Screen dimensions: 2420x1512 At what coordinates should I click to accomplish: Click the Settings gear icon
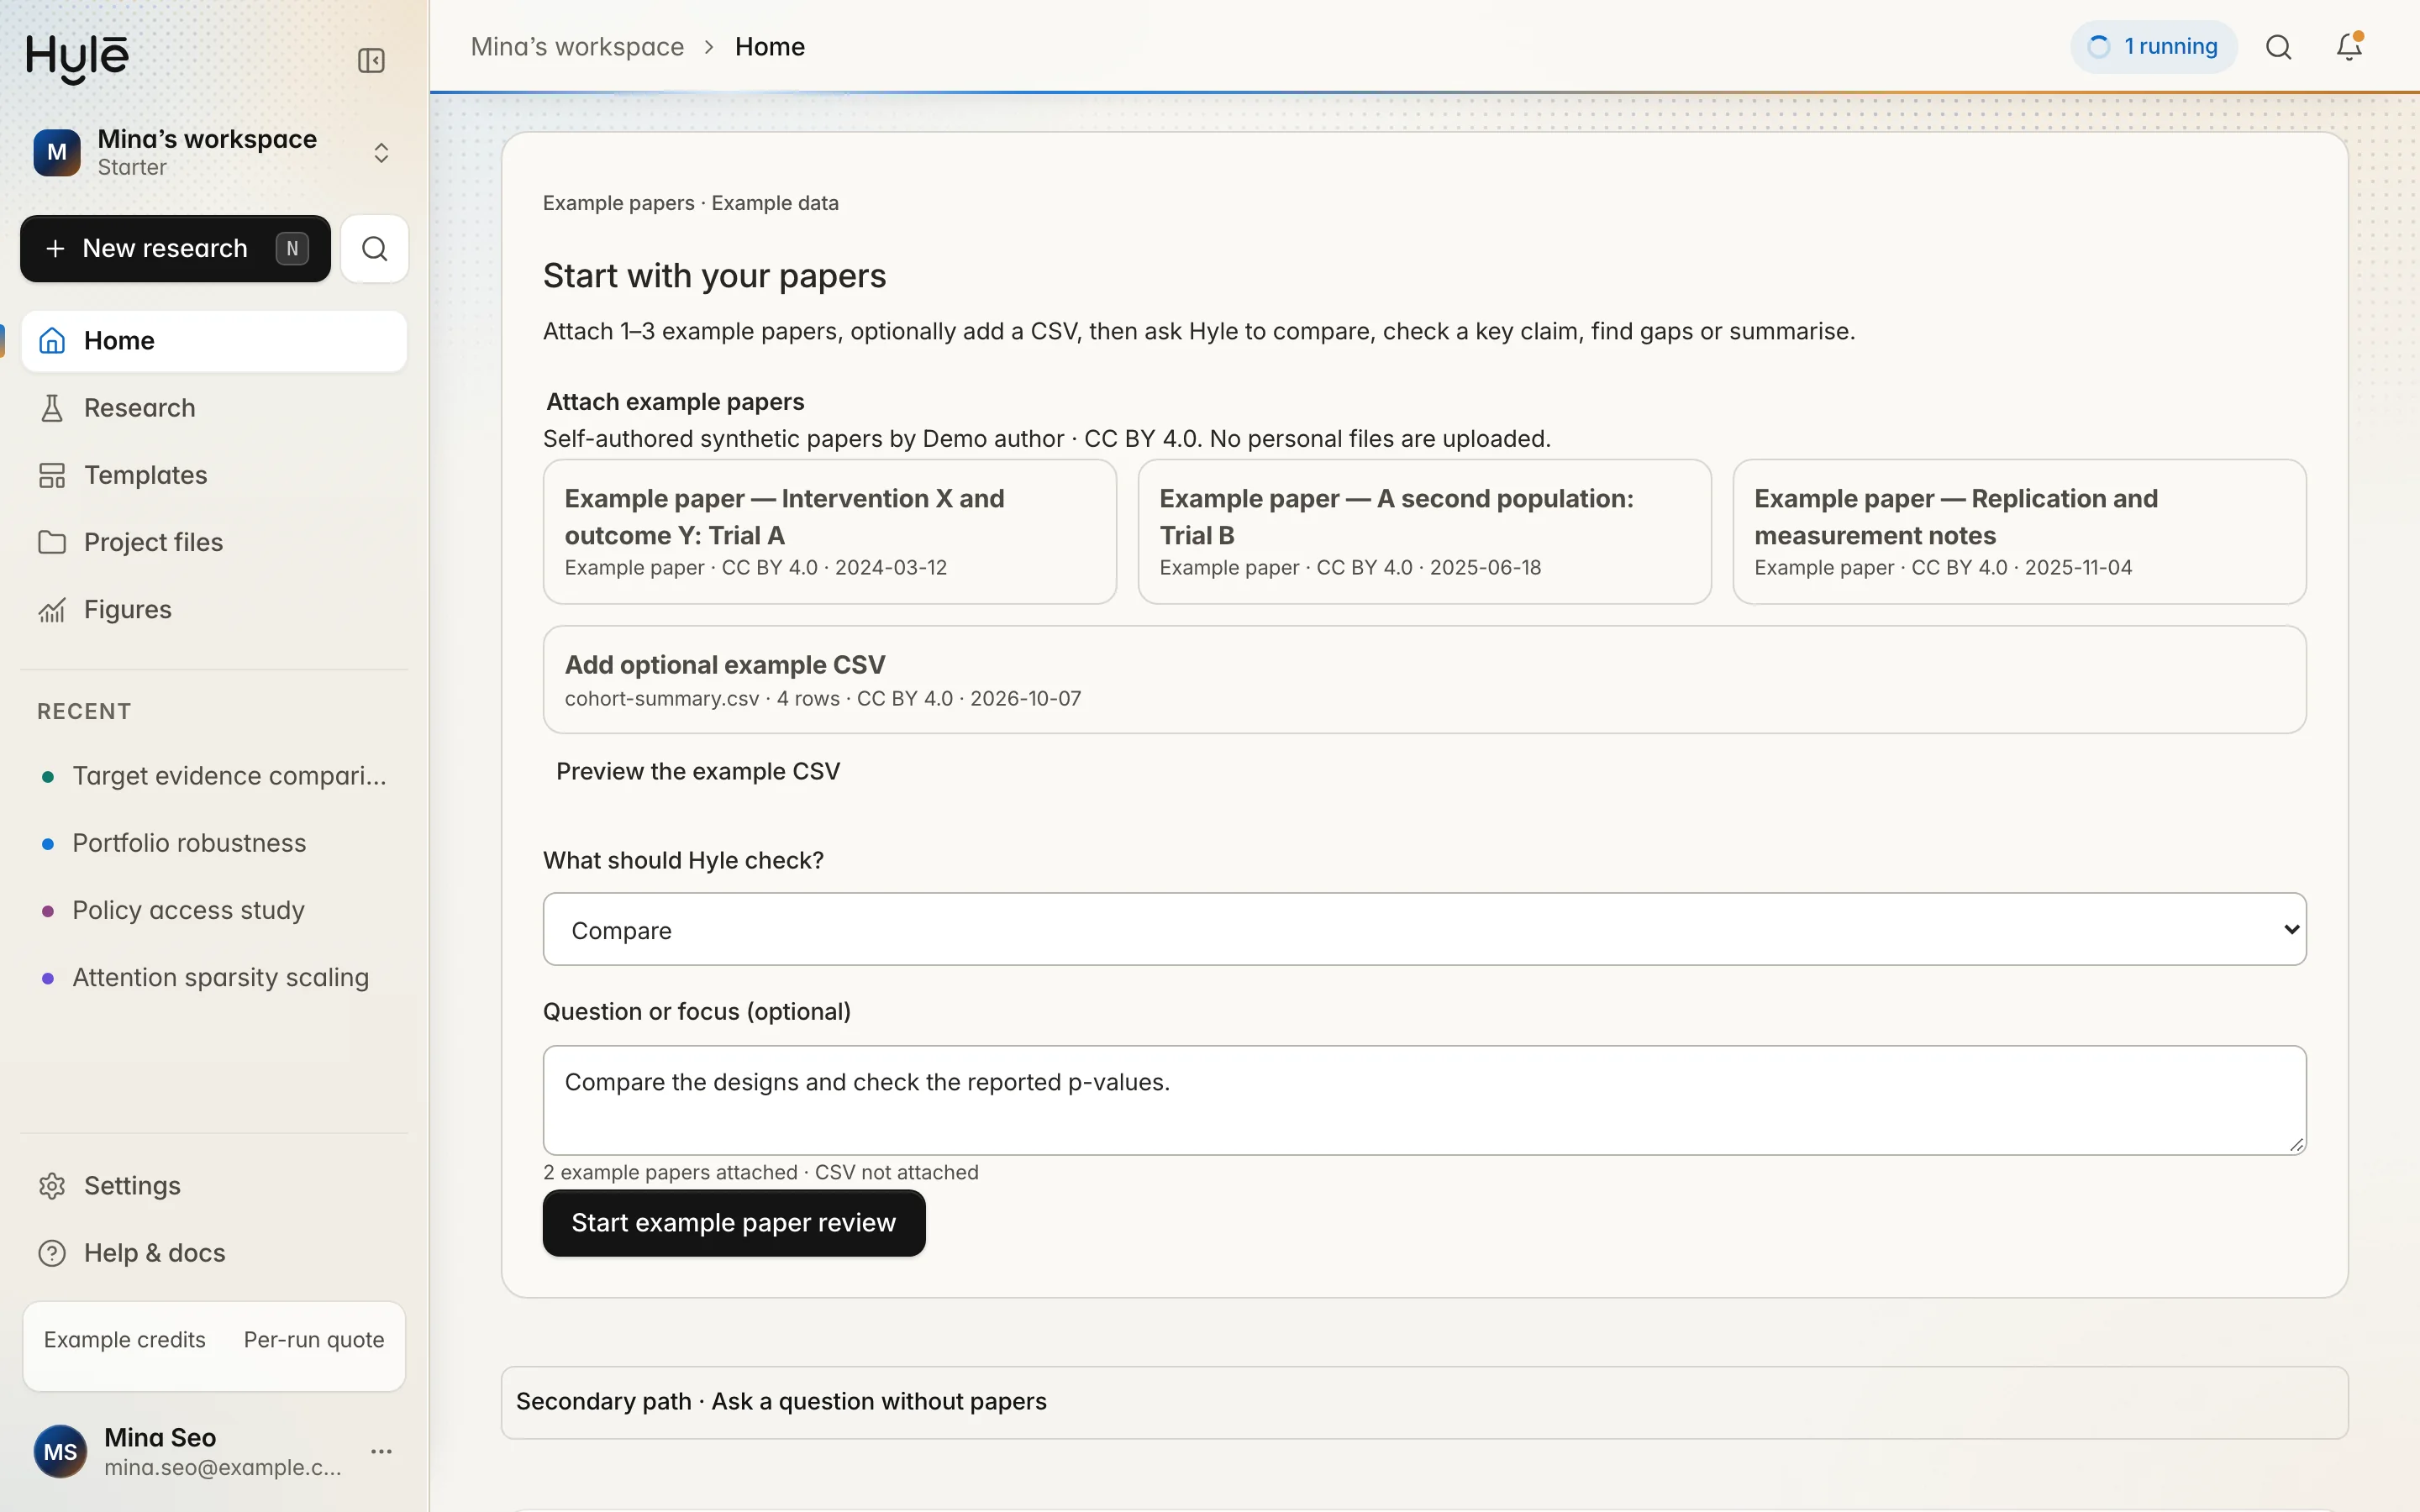tap(52, 1186)
